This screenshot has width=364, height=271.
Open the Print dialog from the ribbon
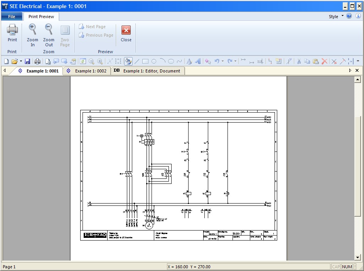pyautogui.click(x=12, y=34)
